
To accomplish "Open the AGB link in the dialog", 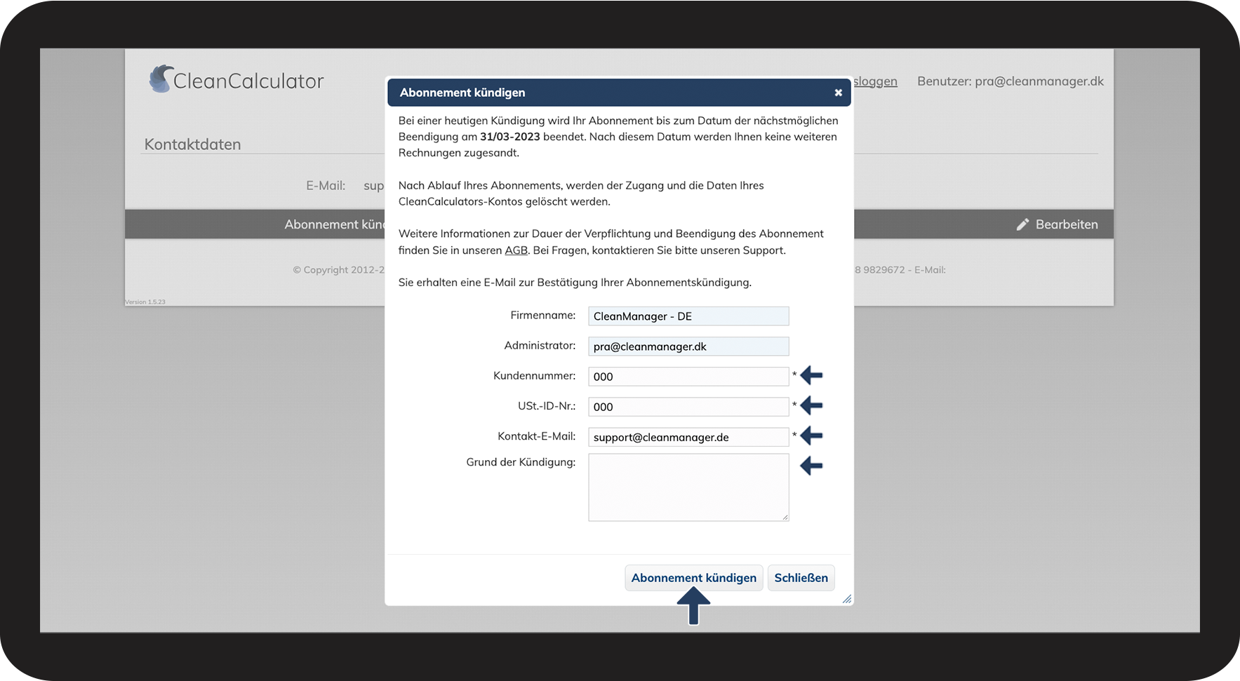I will tap(516, 250).
